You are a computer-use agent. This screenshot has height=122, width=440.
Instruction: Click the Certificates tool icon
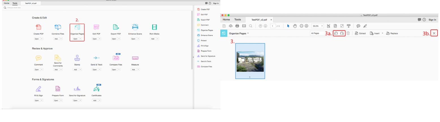[96, 89]
